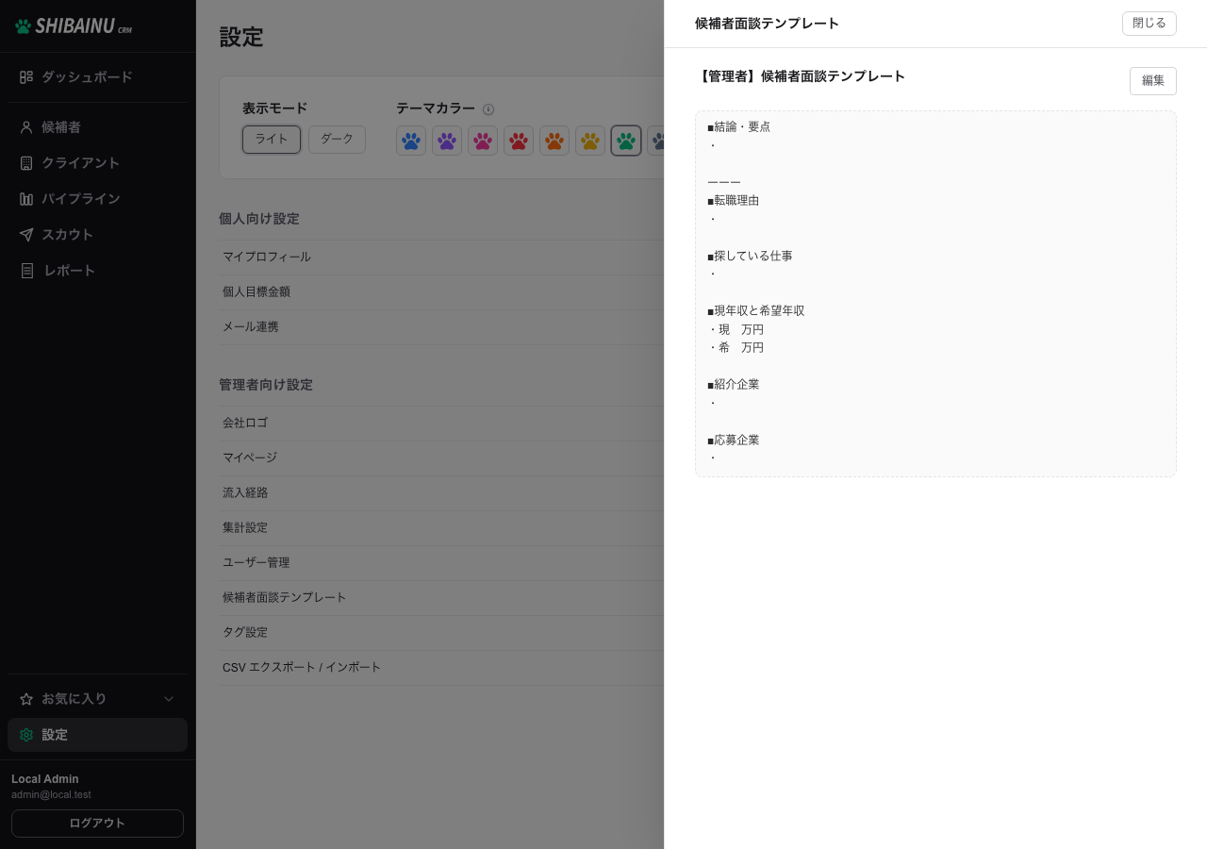Click the 設定 gear icon in sidebar
This screenshot has height=849, width=1207.
coord(26,735)
